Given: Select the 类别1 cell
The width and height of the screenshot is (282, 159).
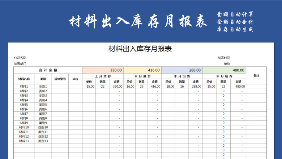Looking at the screenshot, I should (x=43, y=87).
